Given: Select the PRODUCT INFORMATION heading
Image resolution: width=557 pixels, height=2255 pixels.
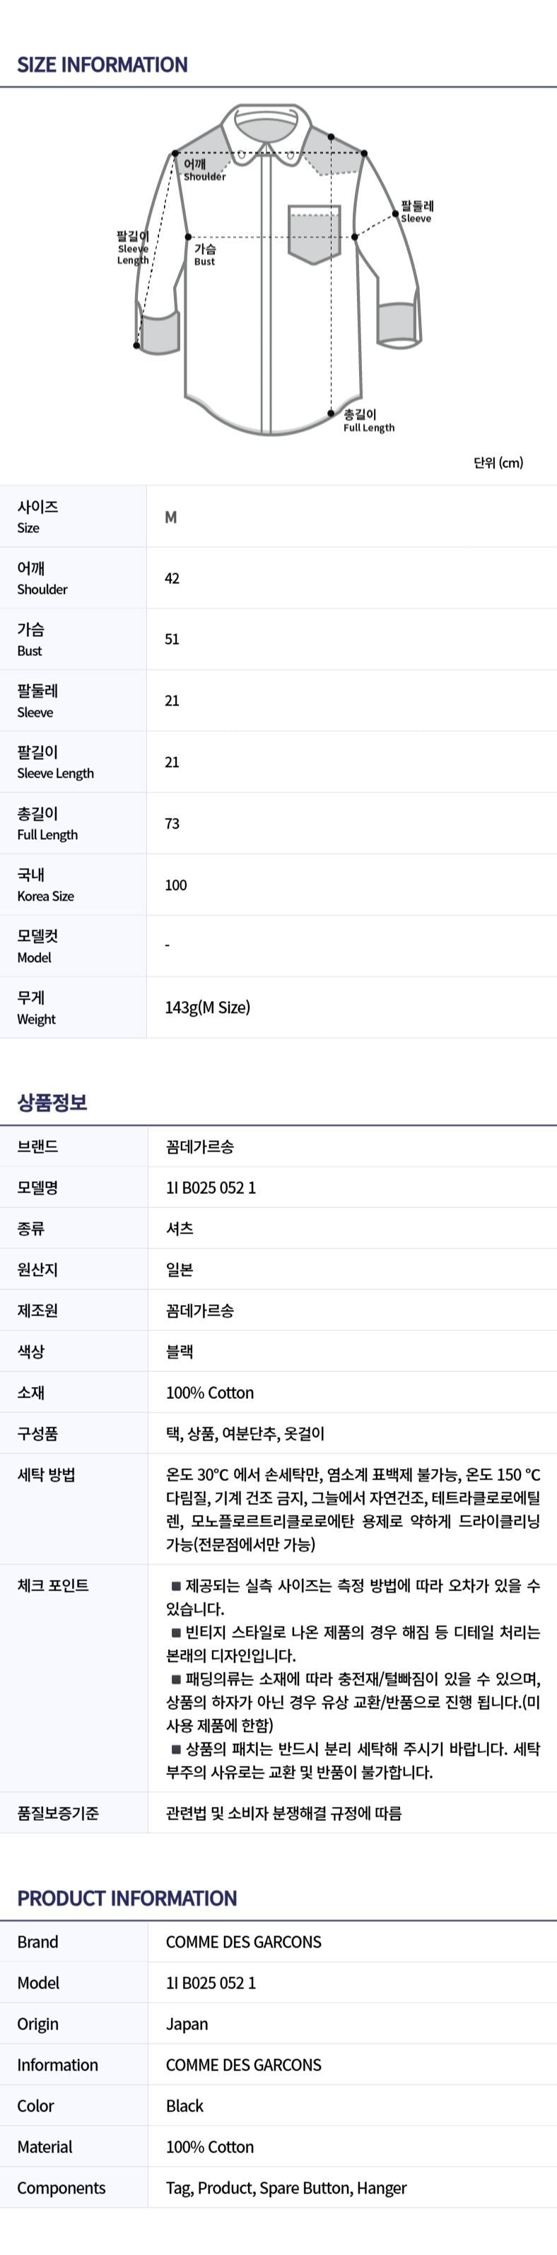Looking at the screenshot, I should [127, 1898].
